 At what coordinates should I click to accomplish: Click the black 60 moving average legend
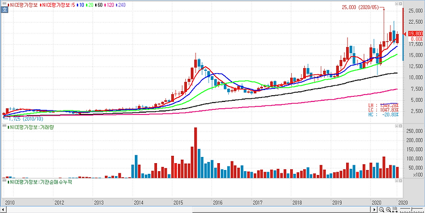coord(99,5)
